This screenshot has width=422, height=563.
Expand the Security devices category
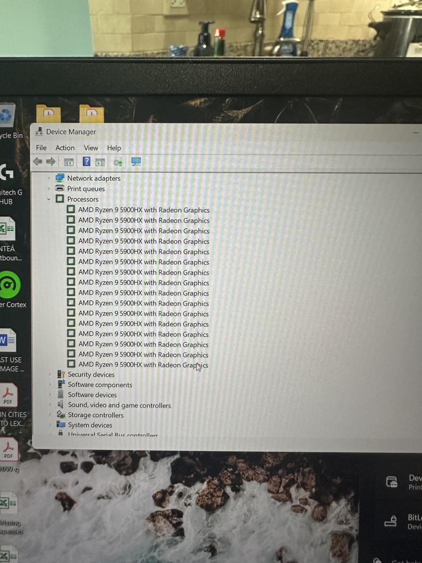point(50,374)
